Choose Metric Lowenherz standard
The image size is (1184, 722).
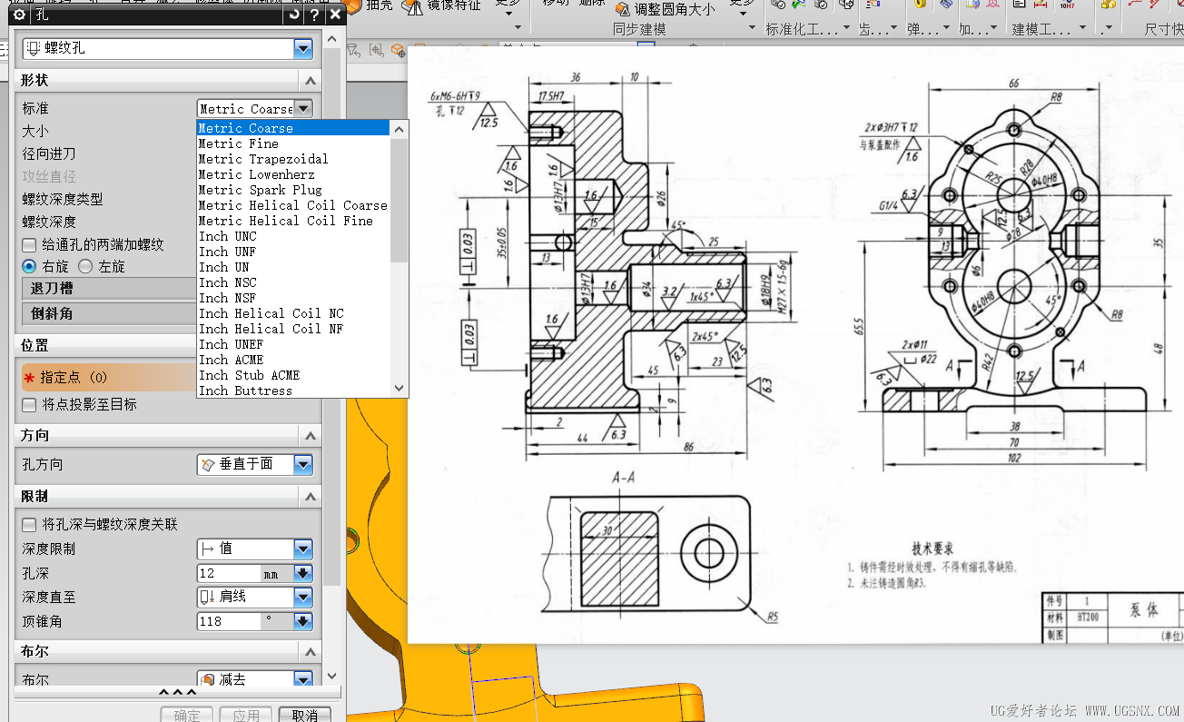tap(293, 174)
